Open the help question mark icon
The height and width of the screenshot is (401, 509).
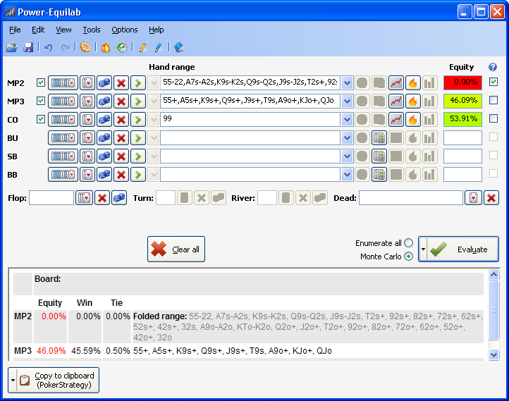pyautogui.click(x=493, y=67)
